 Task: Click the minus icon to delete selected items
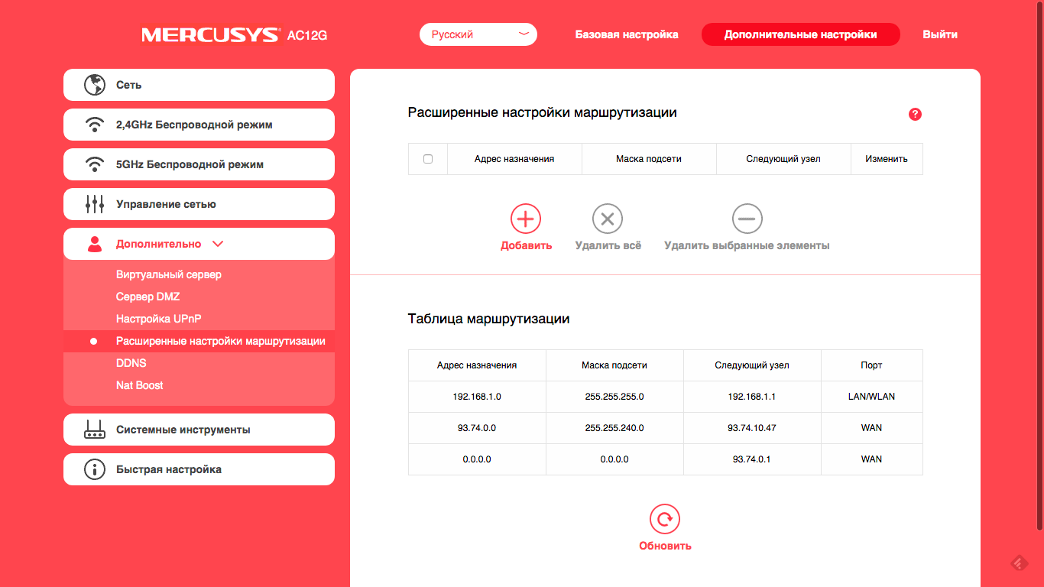pos(747,219)
